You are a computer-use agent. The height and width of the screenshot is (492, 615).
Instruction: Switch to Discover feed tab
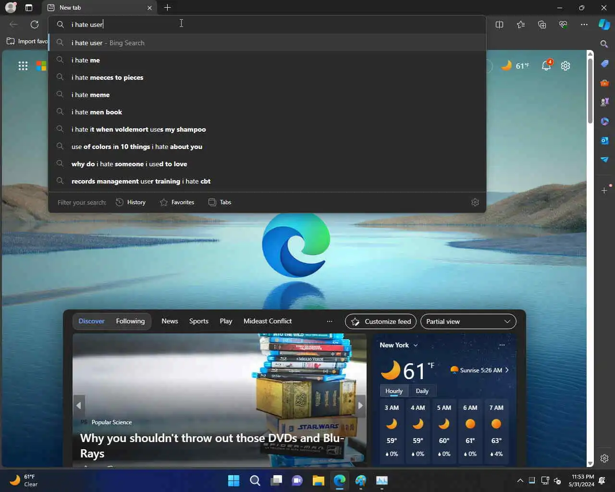(91, 321)
